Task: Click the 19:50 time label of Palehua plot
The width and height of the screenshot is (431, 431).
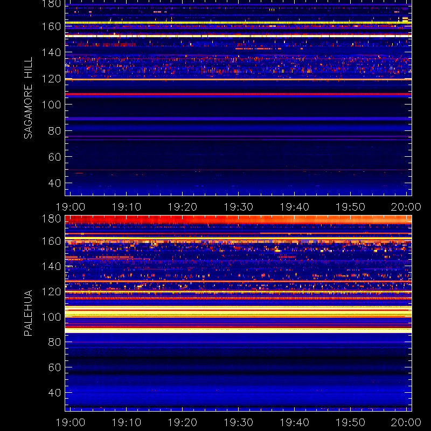Action: [351, 422]
